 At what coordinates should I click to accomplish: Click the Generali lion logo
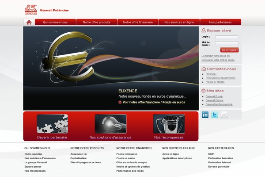(31, 10)
